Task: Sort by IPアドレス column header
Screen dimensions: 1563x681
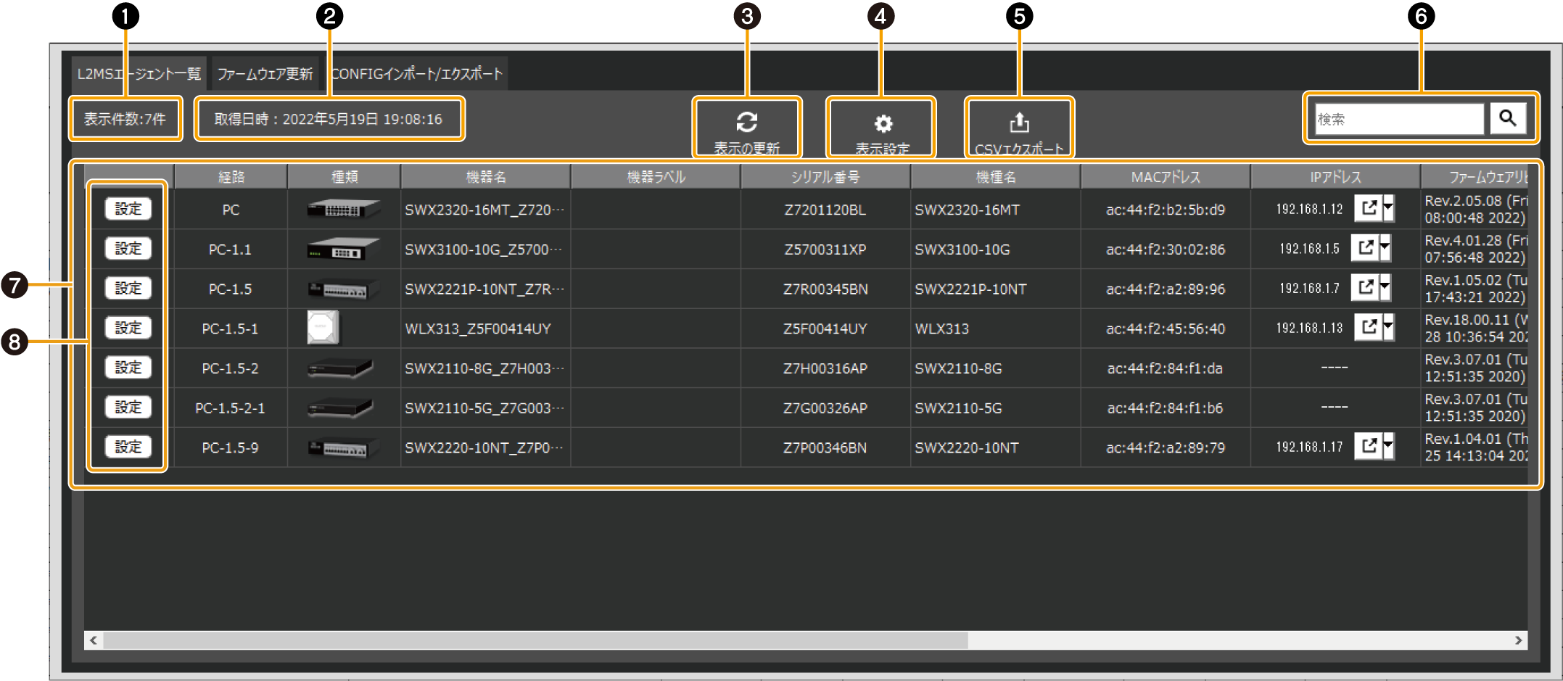Action: [x=1335, y=177]
